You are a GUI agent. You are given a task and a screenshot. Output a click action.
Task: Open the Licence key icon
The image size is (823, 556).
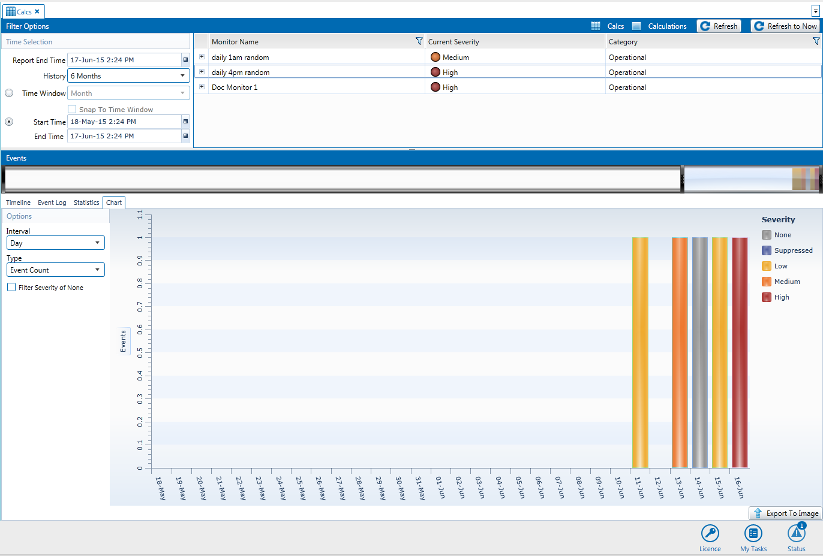tap(710, 533)
